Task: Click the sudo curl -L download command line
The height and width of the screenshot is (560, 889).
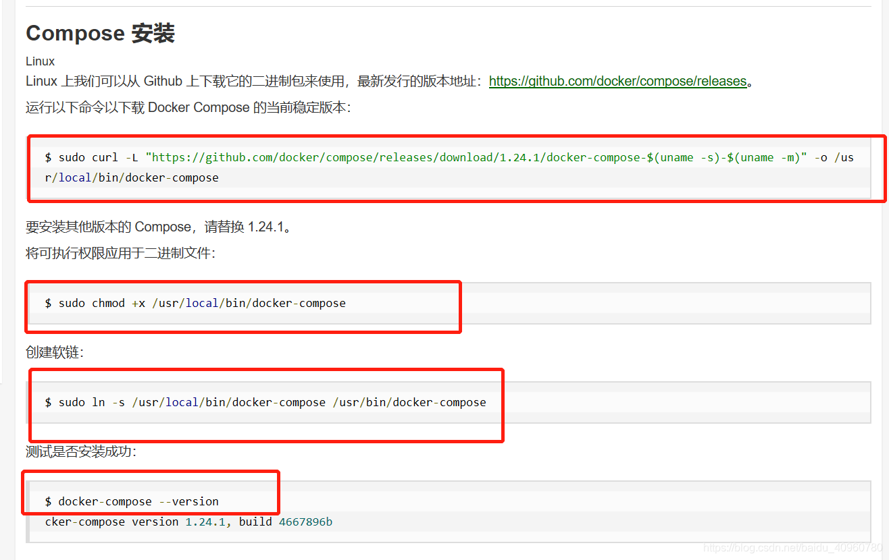Action: 449,158
